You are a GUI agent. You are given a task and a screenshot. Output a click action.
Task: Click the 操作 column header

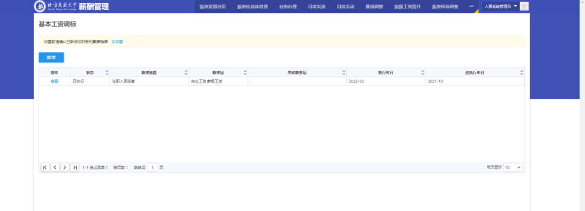click(55, 72)
